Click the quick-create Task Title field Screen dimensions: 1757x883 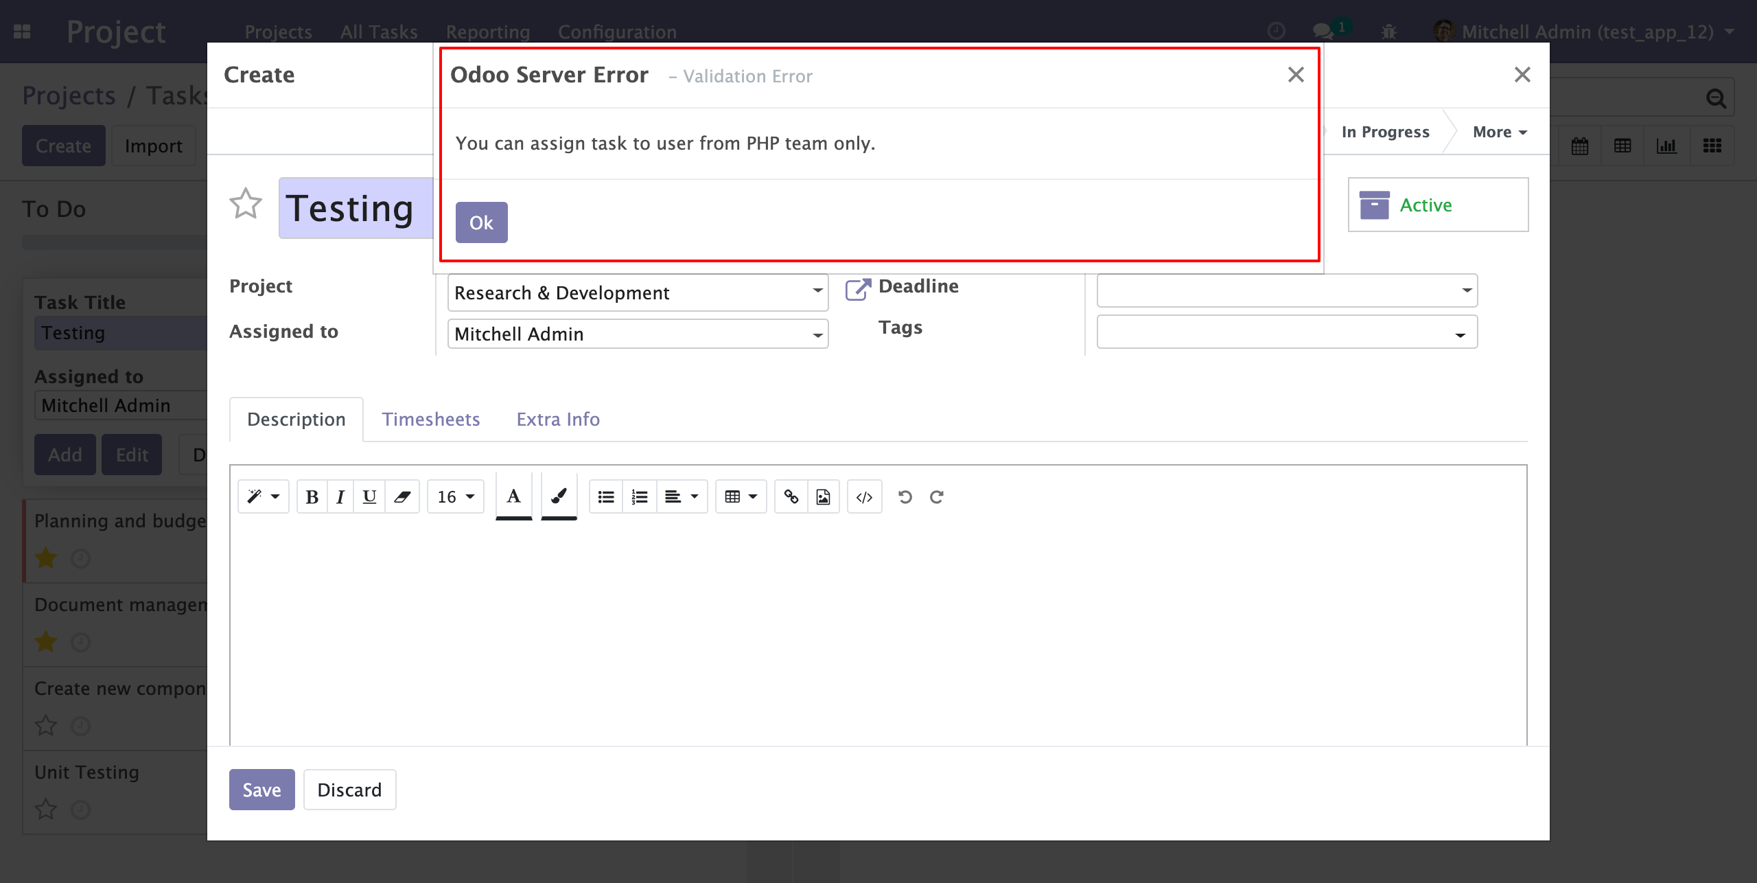(x=121, y=333)
